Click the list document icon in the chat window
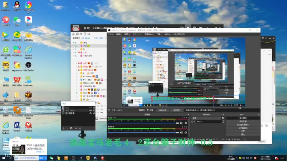 coord(85,34)
